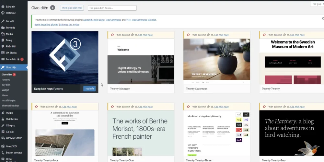Select the Twenty Twenty museum thumbnail
The image size is (324, 162).
point(292,61)
